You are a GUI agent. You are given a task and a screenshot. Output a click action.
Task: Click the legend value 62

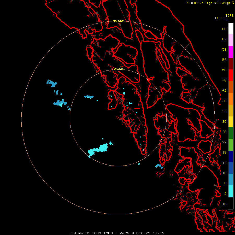pos(224,39)
